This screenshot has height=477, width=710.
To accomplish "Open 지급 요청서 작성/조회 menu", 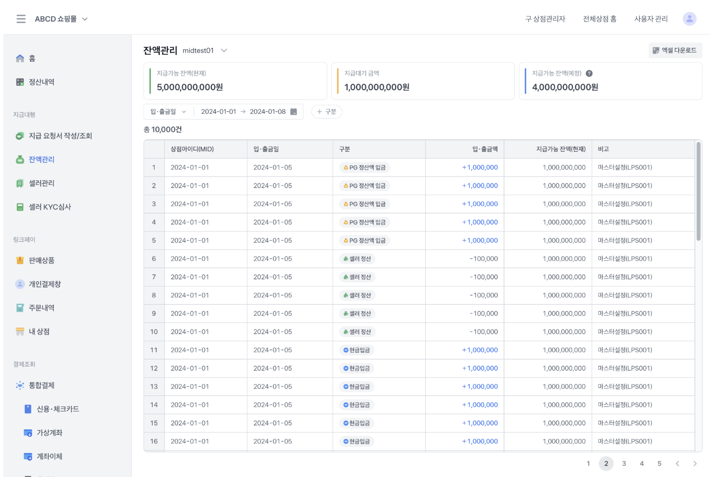I will click(x=60, y=136).
